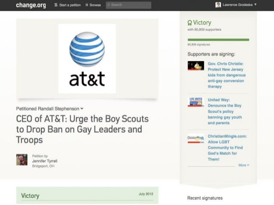
Task: Click the Bridgeport, OH location text
Action: (x=43, y=166)
